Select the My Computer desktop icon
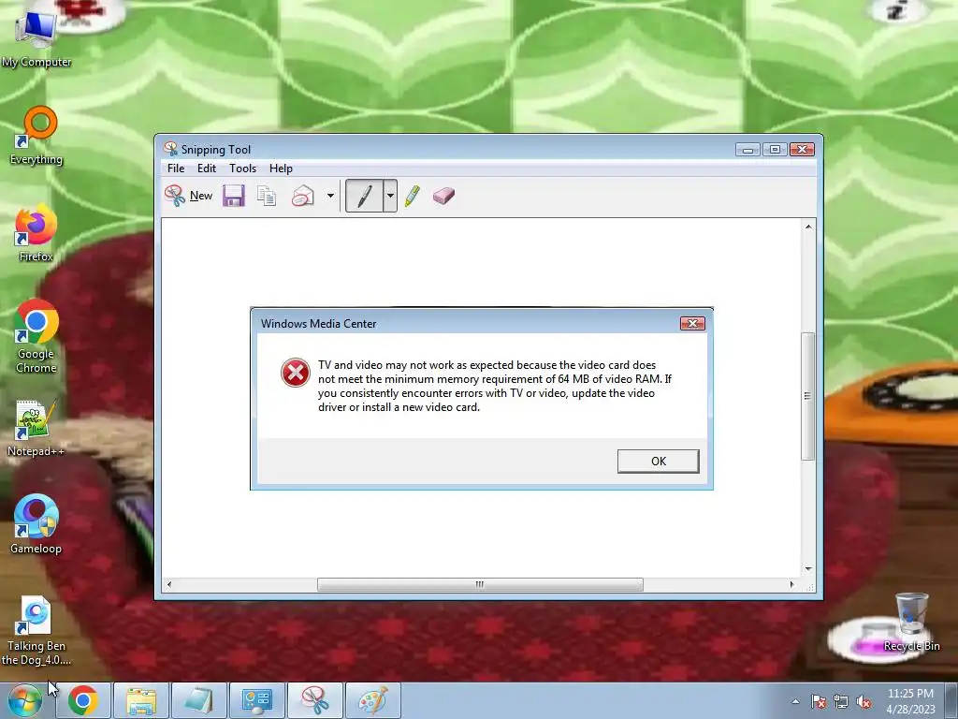958x719 pixels. (36, 40)
